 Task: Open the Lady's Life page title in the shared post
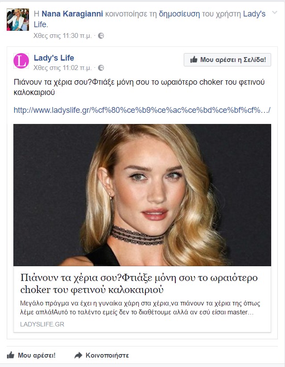coord(54,58)
